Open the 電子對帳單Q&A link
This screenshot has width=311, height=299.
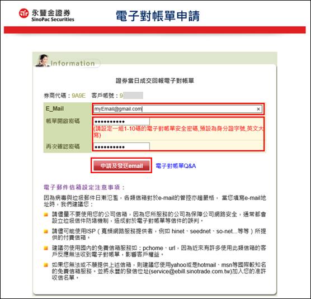point(176,166)
